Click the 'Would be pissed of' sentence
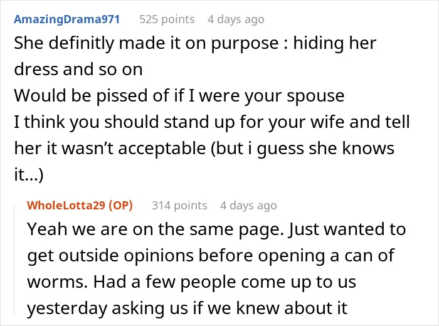The width and height of the screenshot is (439, 326). click(179, 96)
